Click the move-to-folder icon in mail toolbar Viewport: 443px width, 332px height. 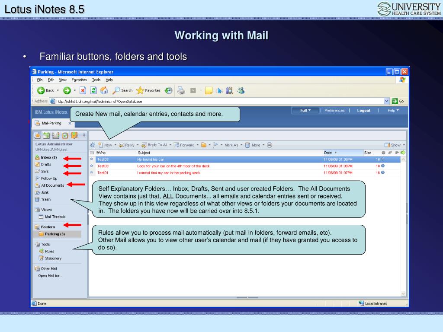point(204,145)
